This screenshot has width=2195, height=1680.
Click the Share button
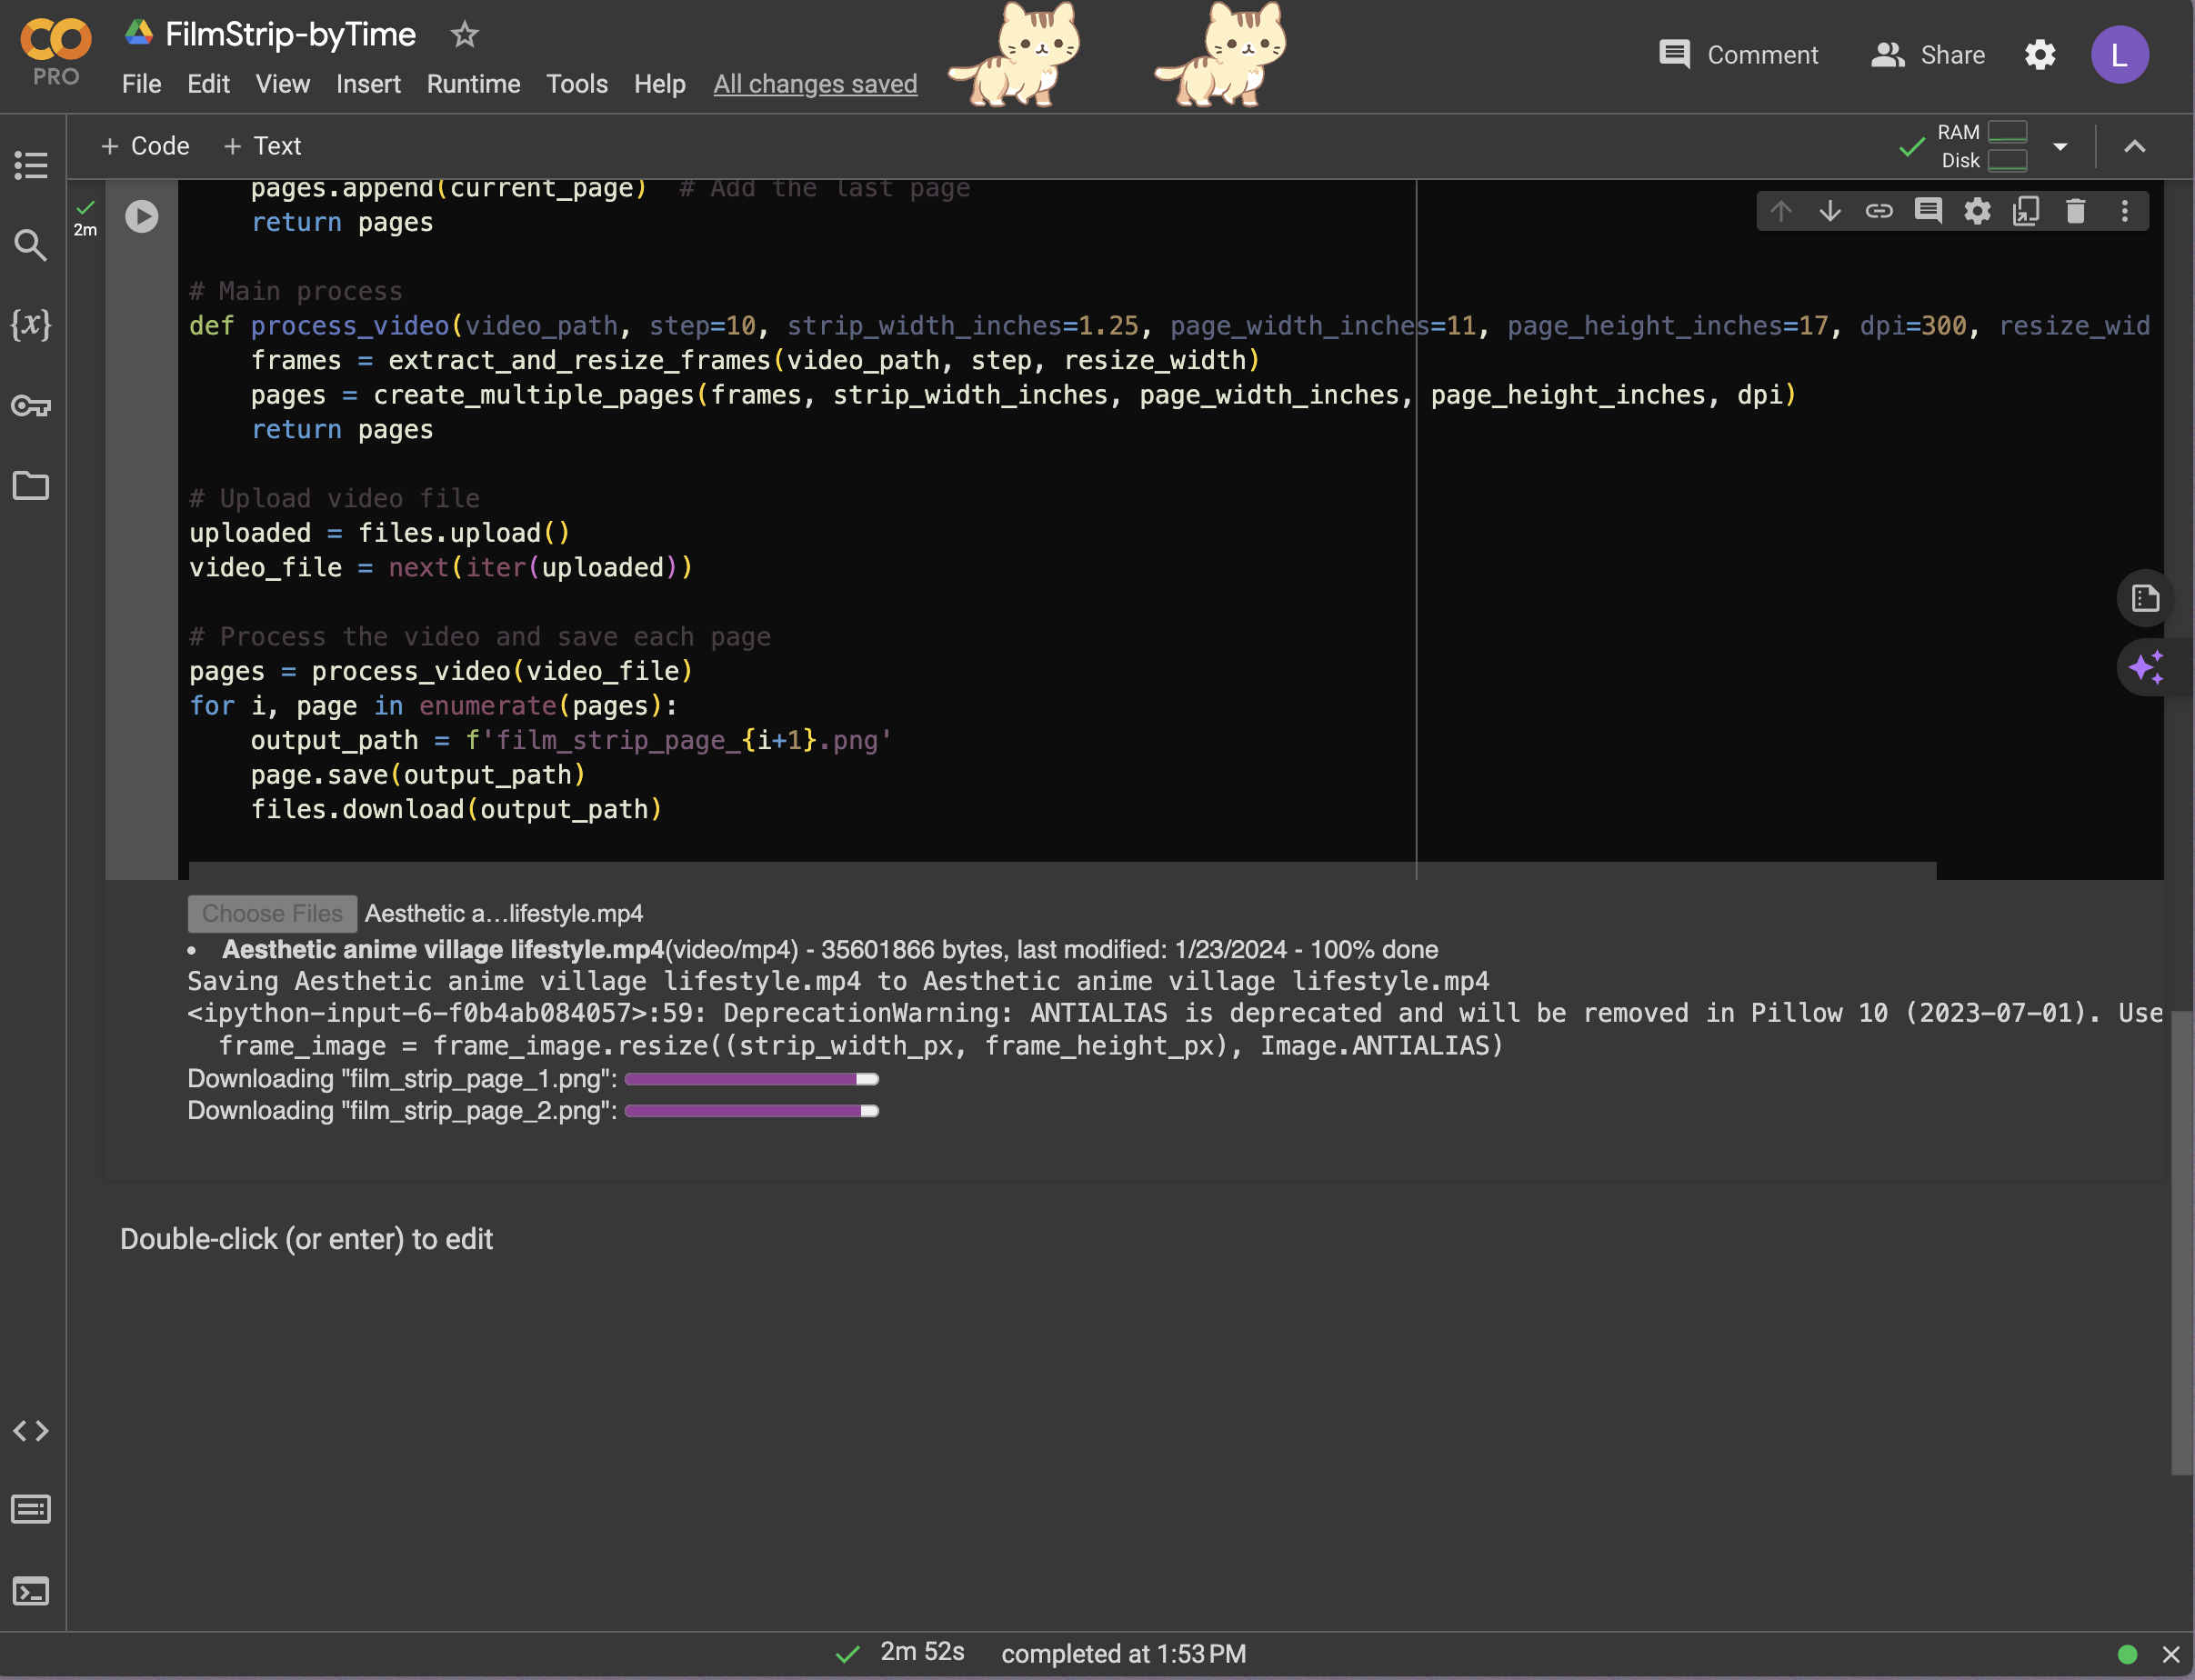tap(1928, 55)
